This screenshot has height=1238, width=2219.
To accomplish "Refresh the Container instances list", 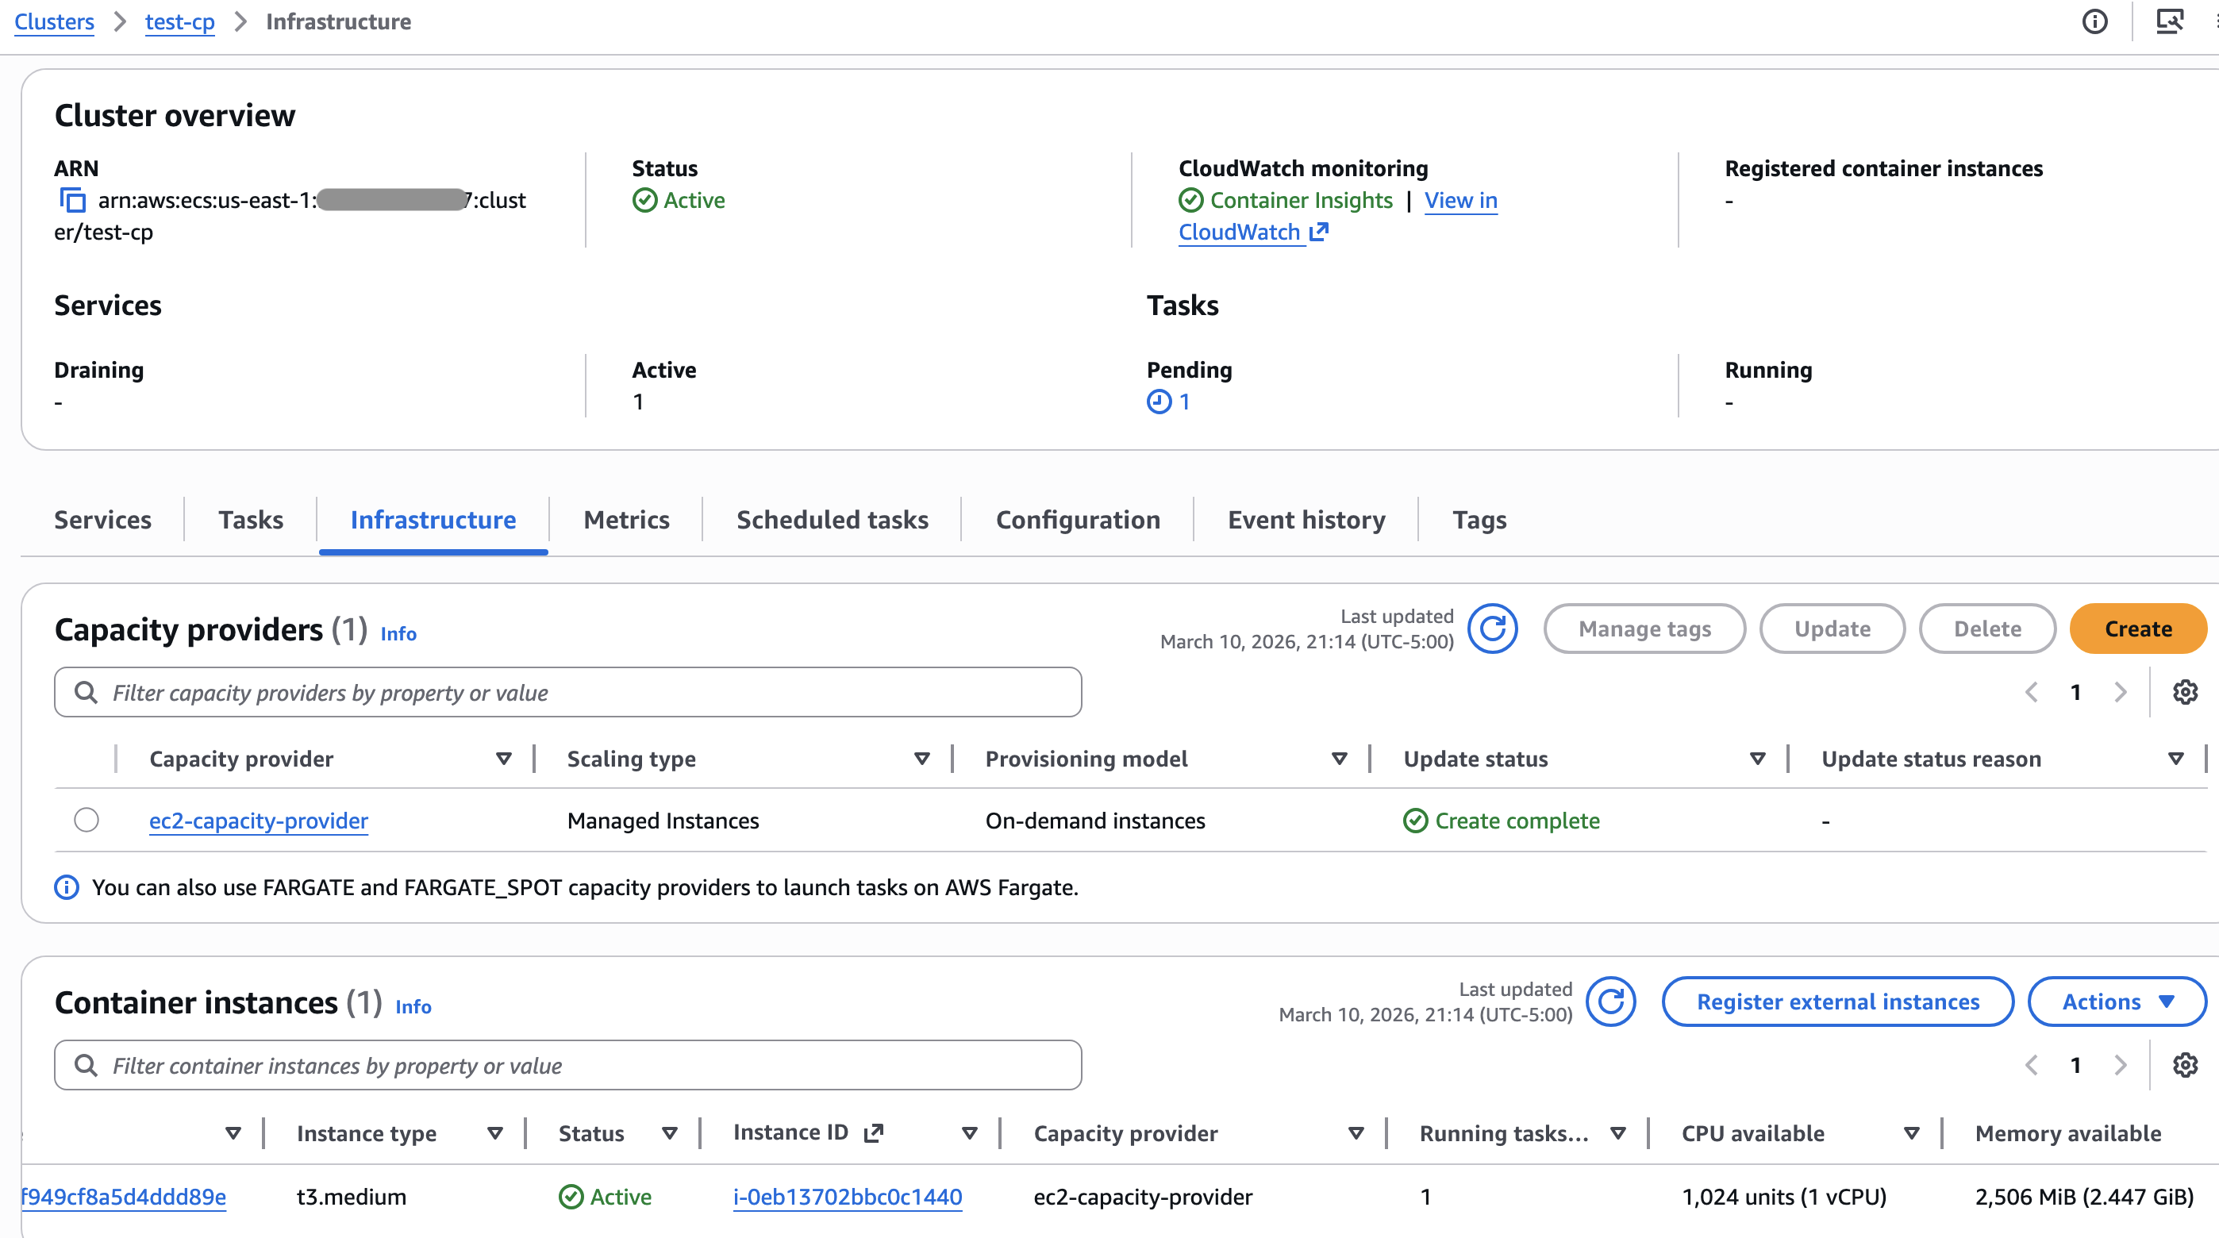I will (1610, 1002).
